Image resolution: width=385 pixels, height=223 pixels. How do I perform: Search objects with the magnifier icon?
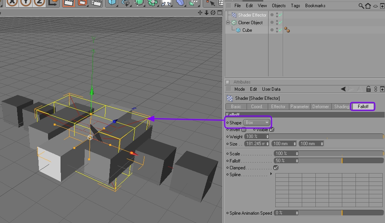click(361, 6)
